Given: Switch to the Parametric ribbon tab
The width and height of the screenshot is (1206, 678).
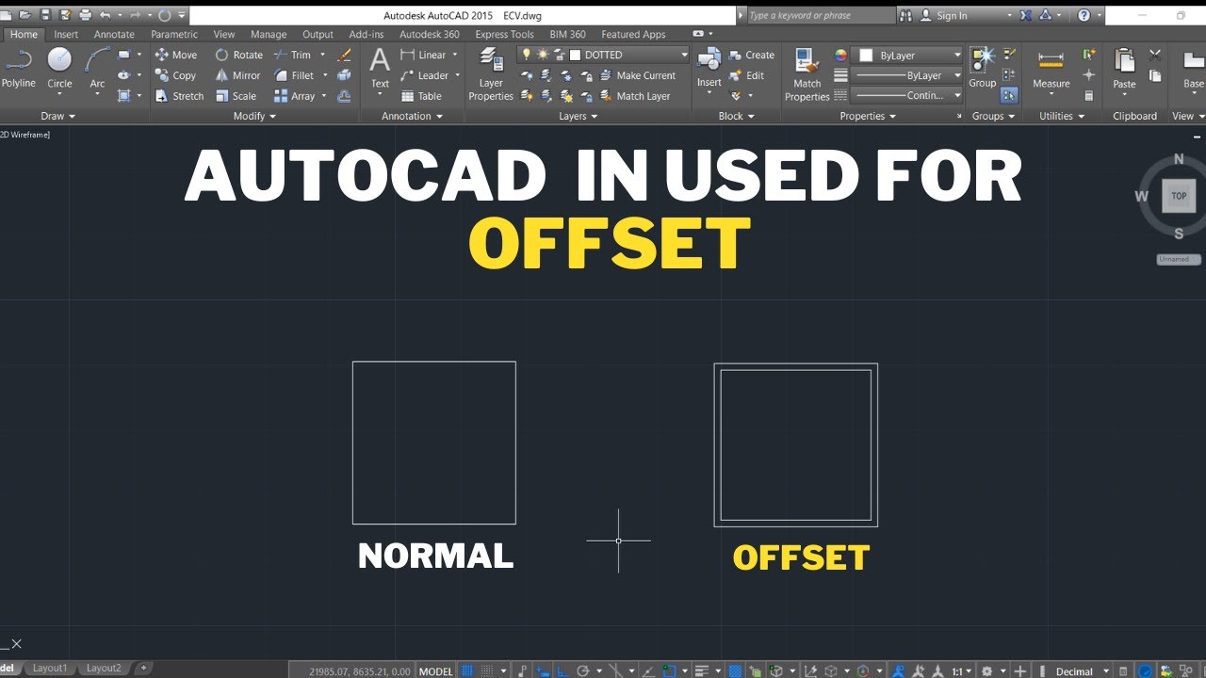Looking at the screenshot, I should [174, 34].
